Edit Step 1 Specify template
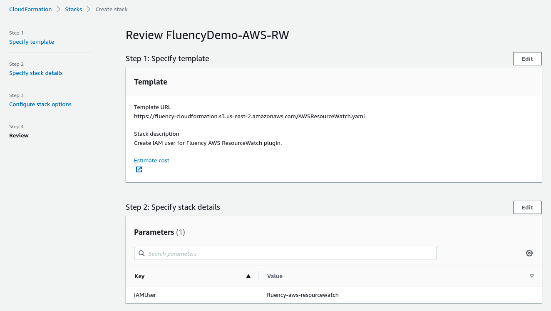This screenshot has width=551, height=311. tap(527, 59)
